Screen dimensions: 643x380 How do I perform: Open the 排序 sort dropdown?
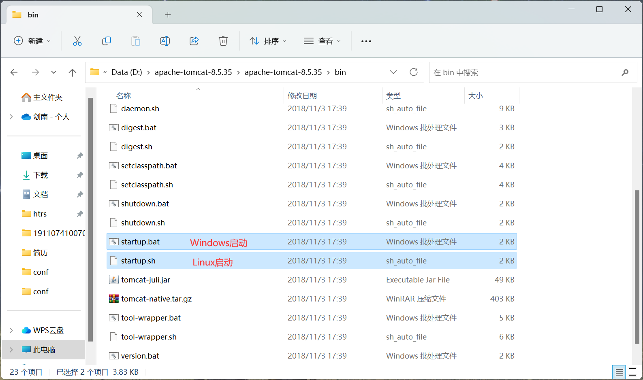click(268, 41)
